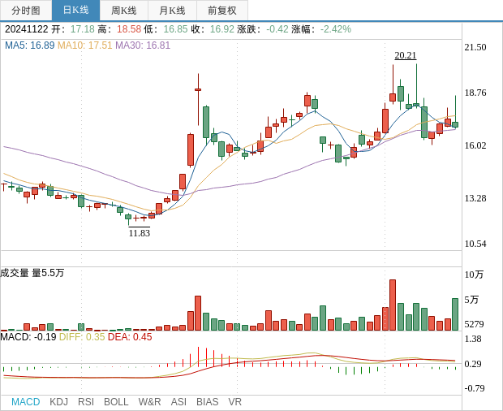Image resolution: width=503 pixels, height=411 pixels.
Task: Click the 1.38 MACD axis label
Action: click(x=473, y=339)
